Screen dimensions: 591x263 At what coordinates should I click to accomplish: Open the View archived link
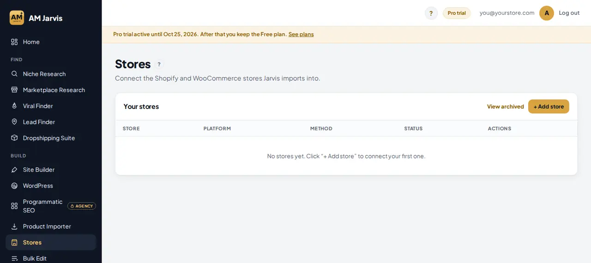point(505,107)
